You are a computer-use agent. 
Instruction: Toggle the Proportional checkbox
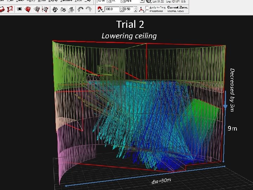tap(147, 11)
